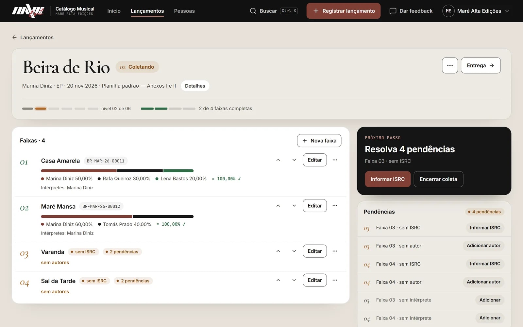This screenshot has width=523, height=327.
Task: Show release Detalhes
Action: pyautogui.click(x=195, y=86)
